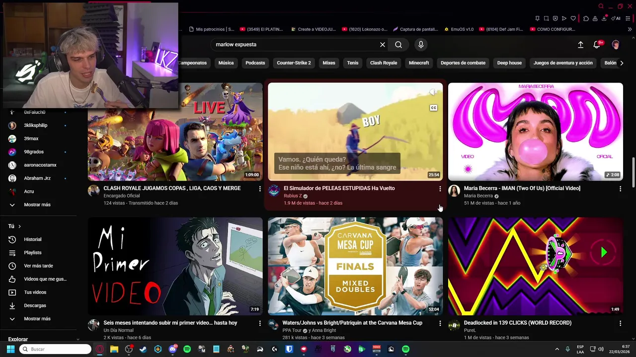Open options menu for the Maria Becerra IMAN video

coord(620,188)
